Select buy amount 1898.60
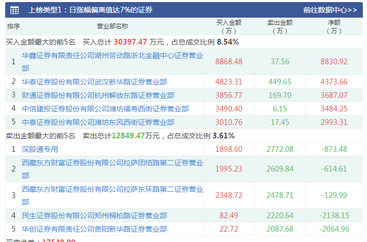Viewport: 367px width, 242px height. tap(229, 149)
